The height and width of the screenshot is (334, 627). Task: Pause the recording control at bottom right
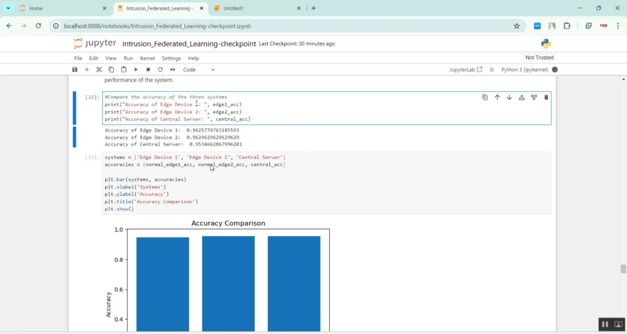click(x=605, y=324)
